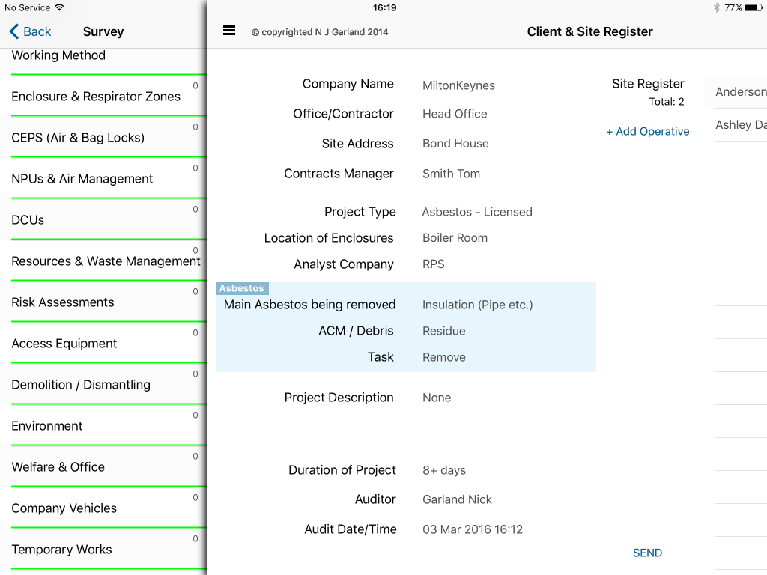Open NPUs & Air Management section
This screenshot has width=767, height=575.
tap(103, 178)
